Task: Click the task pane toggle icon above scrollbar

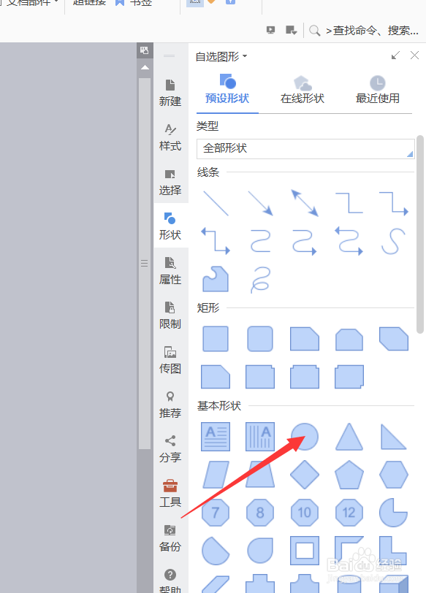Action: pyautogui.click(x=145, y=50)
